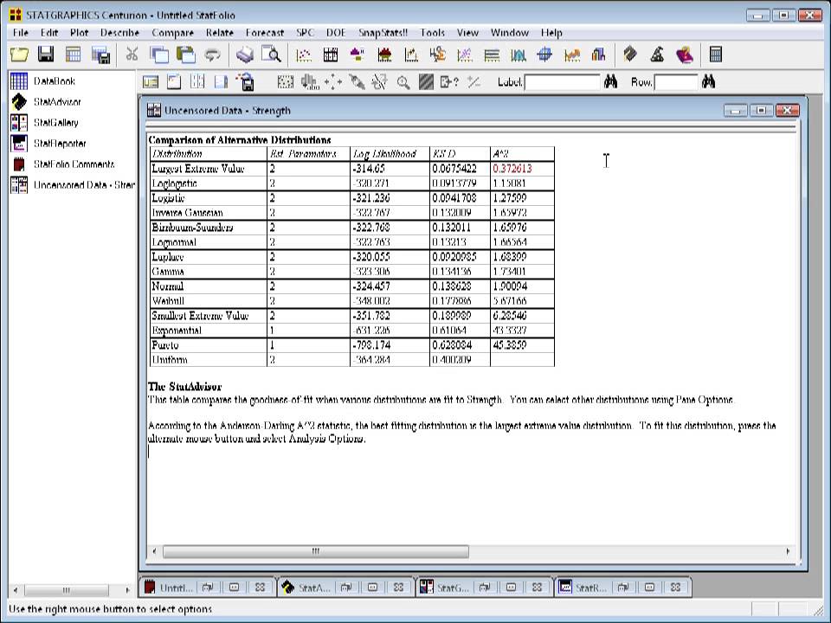
Task: Click the Birnbaum-Saunders distribution cell
Action: point(192,228)
